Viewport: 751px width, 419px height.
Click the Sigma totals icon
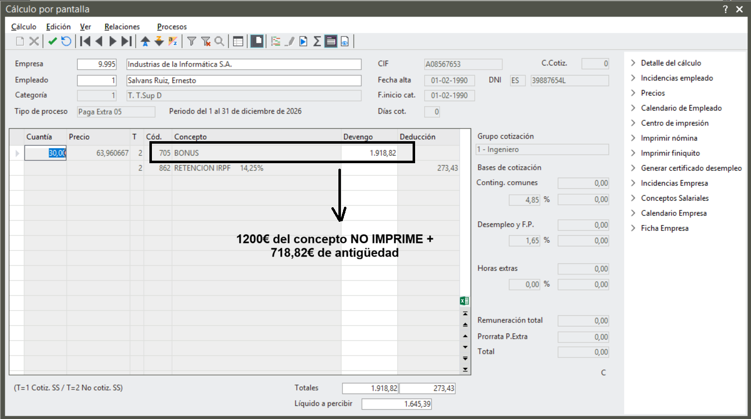317,42
